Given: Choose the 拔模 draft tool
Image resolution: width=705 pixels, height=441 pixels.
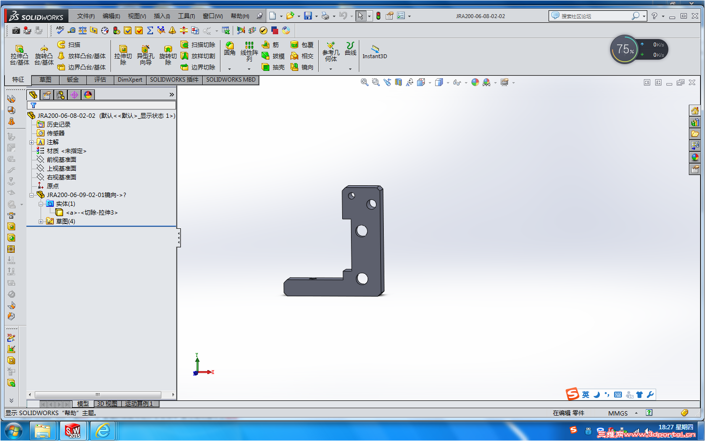Looking at the screenshot, I should (x=273, y=56).
